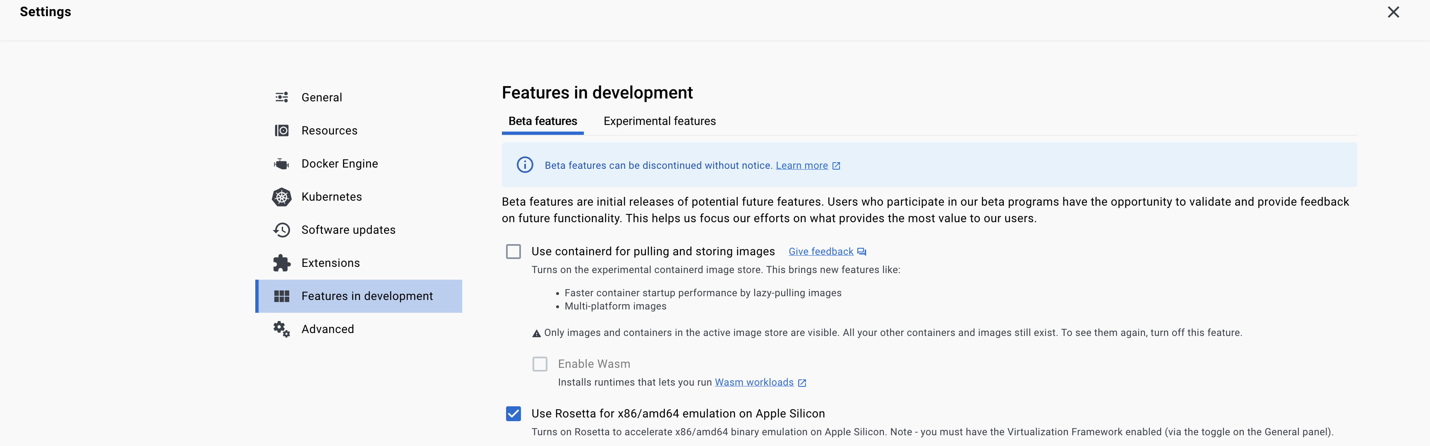Click the Settings title text
The height and width of the screenshot is (446, 1430).
point(46,12)
